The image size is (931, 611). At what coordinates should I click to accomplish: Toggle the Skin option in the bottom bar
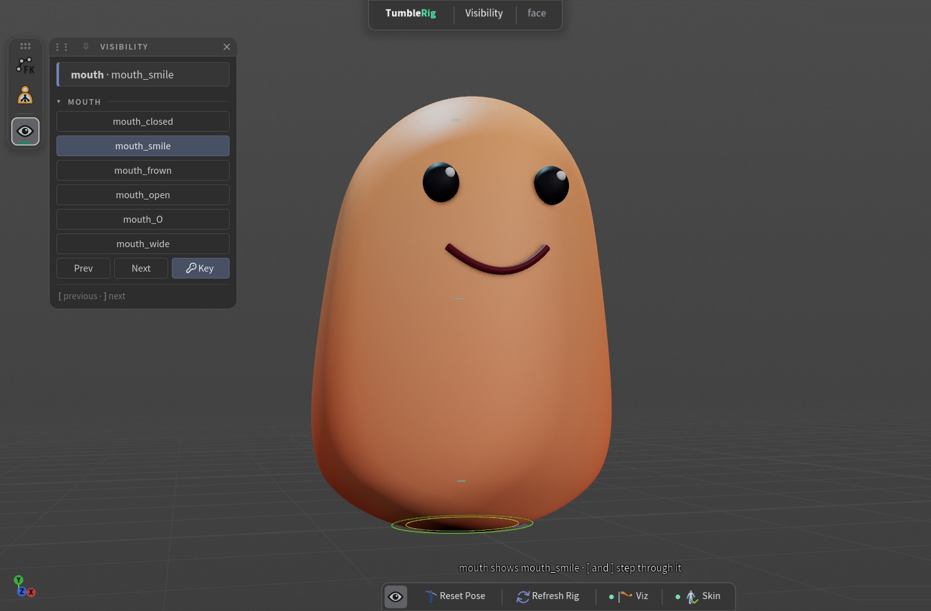click(x=698, y=597)
